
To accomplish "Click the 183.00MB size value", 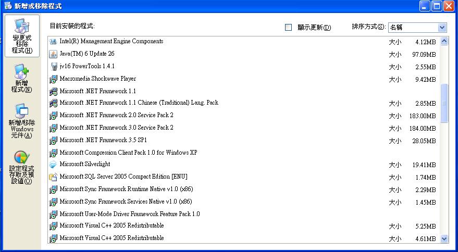I will coord(423,116).
